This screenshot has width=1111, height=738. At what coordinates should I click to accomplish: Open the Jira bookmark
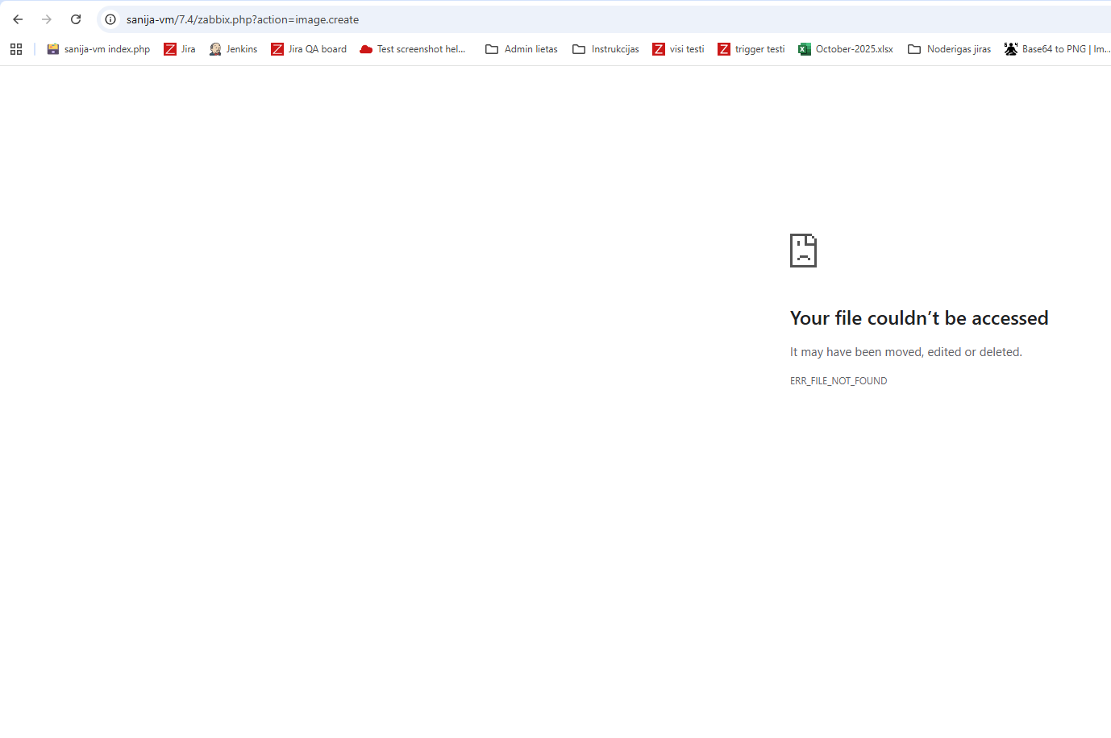(x=180, y=49)
